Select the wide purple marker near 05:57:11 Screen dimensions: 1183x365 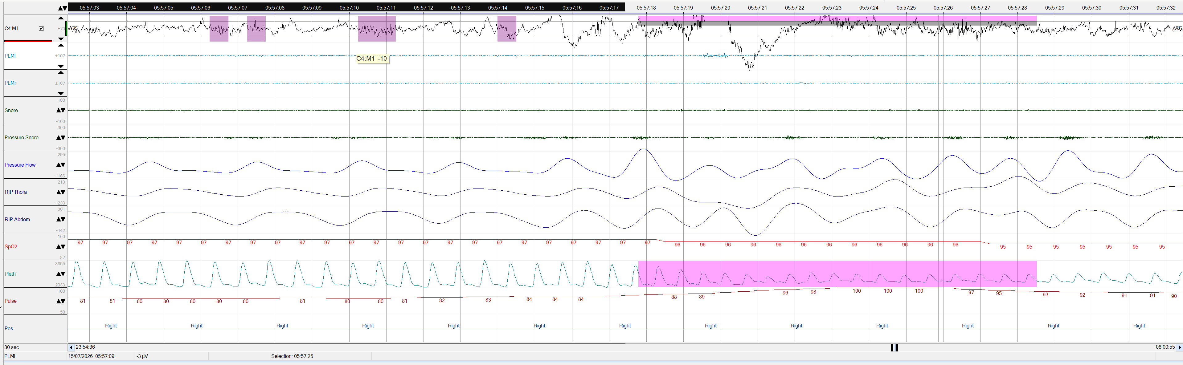(377, 29)
